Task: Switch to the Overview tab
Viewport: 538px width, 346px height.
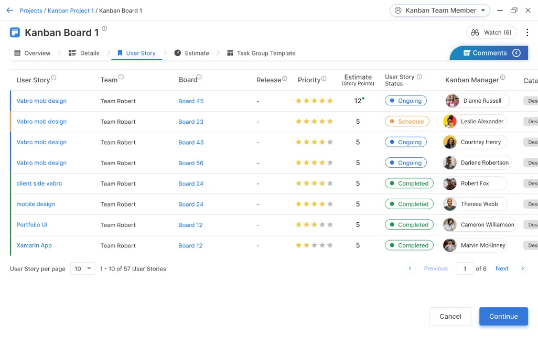Action: [33, 53]
